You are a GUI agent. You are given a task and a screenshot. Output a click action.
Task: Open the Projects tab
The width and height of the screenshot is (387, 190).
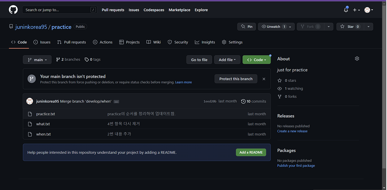[129, 42]
